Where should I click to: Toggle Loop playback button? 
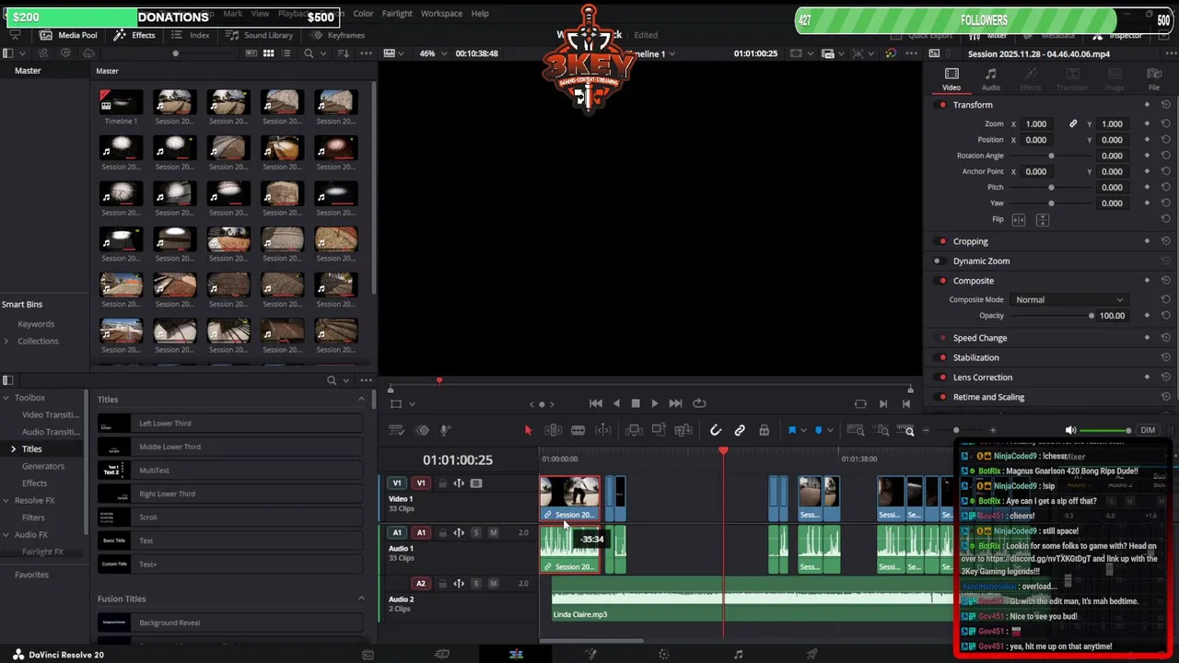699,403
